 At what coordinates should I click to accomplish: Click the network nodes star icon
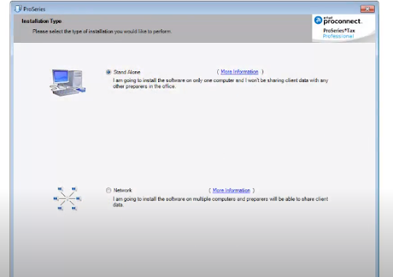(68, 199)
